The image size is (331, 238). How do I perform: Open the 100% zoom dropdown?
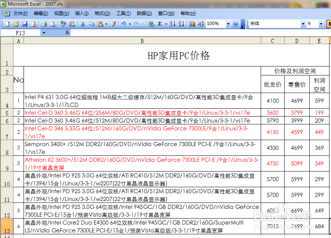(228, 24)
